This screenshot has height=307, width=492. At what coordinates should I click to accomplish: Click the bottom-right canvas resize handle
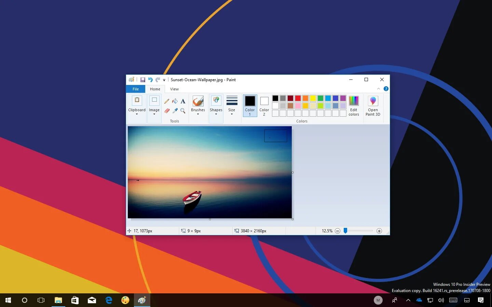tap(293, 219)
